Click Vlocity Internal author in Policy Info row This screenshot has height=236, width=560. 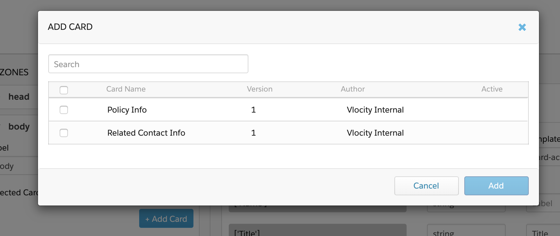[375, 110]
